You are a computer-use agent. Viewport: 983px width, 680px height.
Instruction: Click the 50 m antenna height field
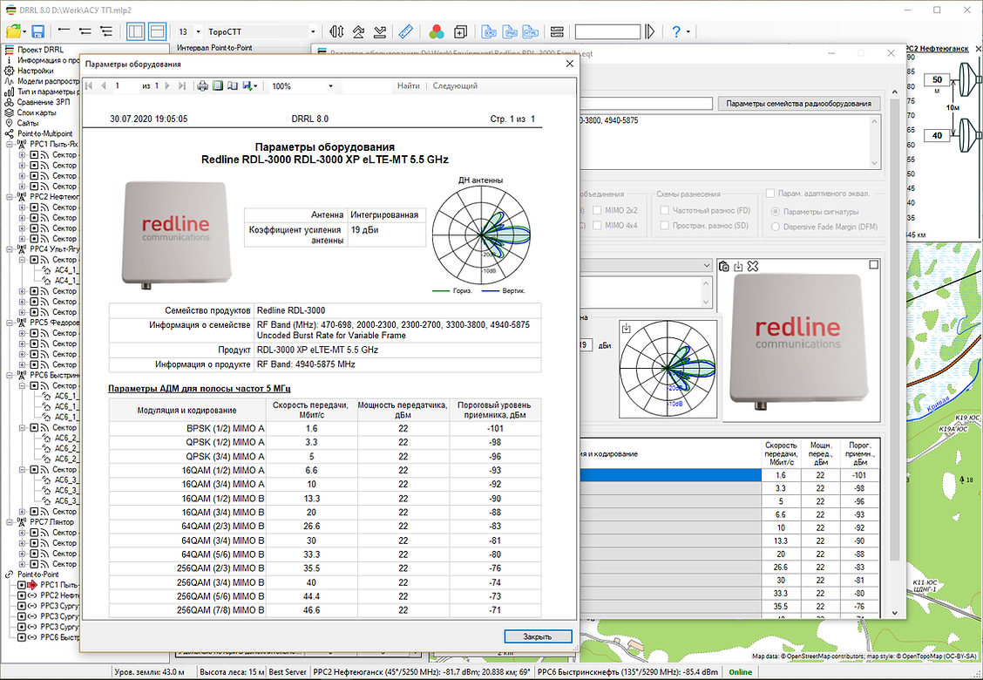[937, 79]
